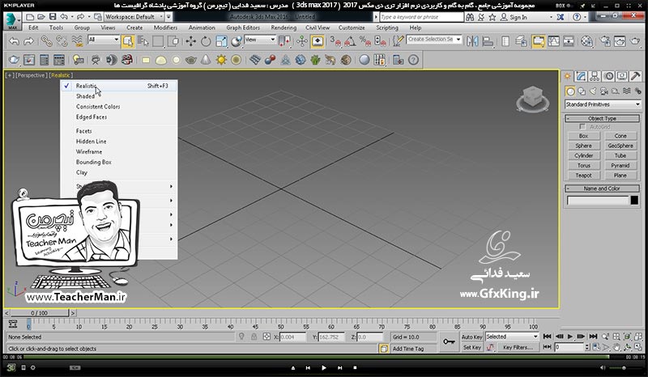Select the Cameras category icon in Create panel
This screenshot has height=377, width=648.
point(603,91)
